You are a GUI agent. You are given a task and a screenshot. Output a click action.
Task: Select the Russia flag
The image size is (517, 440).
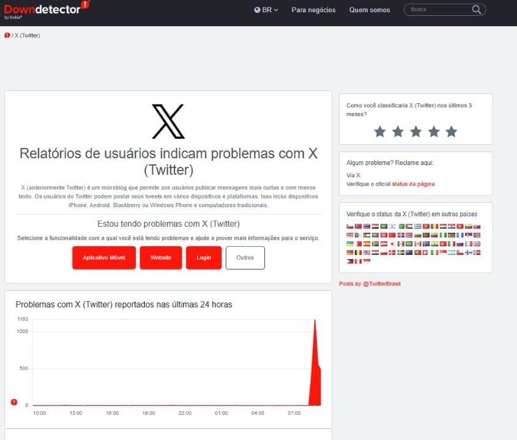pos(460,244)
